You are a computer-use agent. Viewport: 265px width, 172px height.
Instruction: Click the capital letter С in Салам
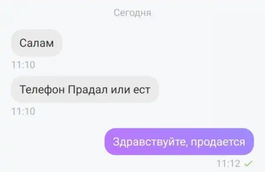tap(23, 43)
